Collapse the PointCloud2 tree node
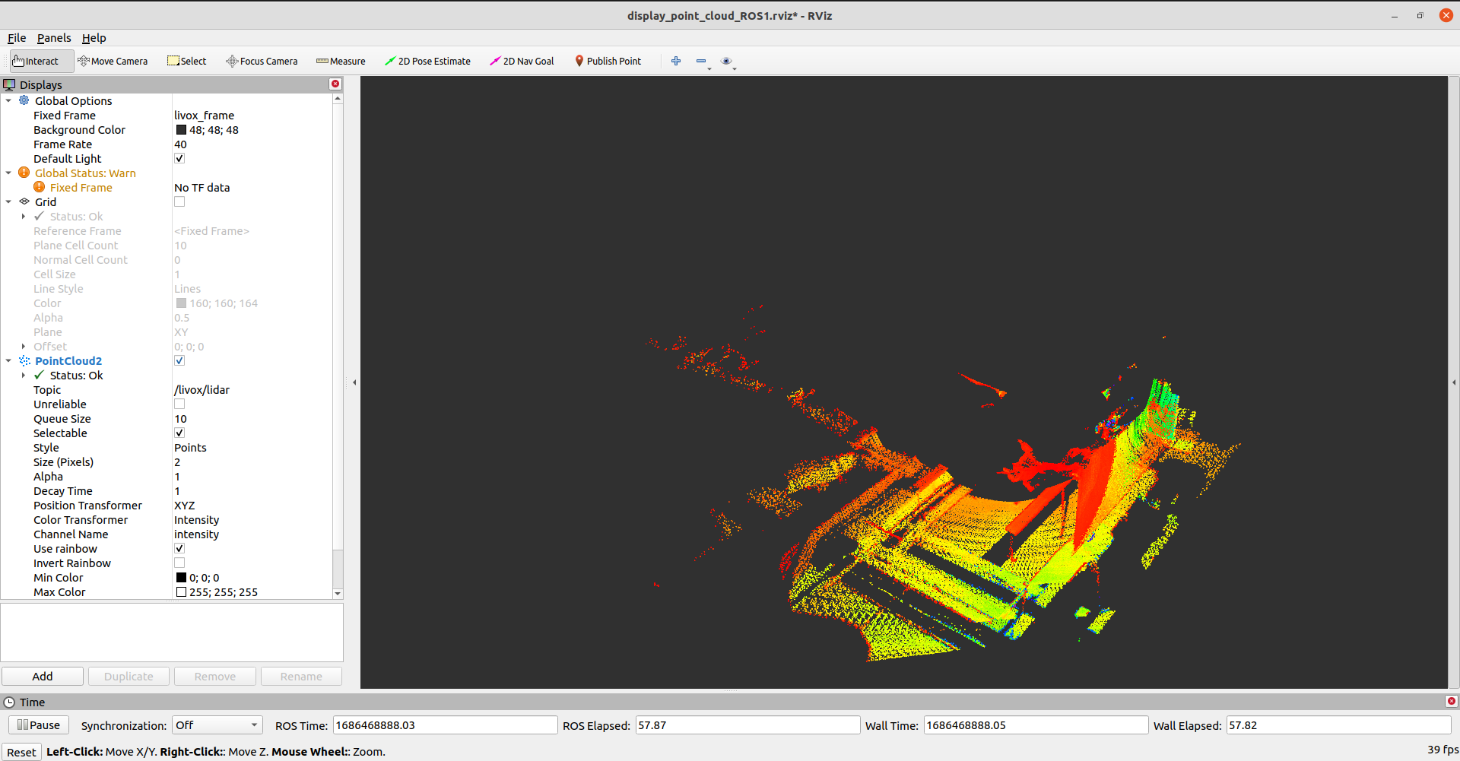This screenshot has height=761, width=1460. [x=8, y=360]
